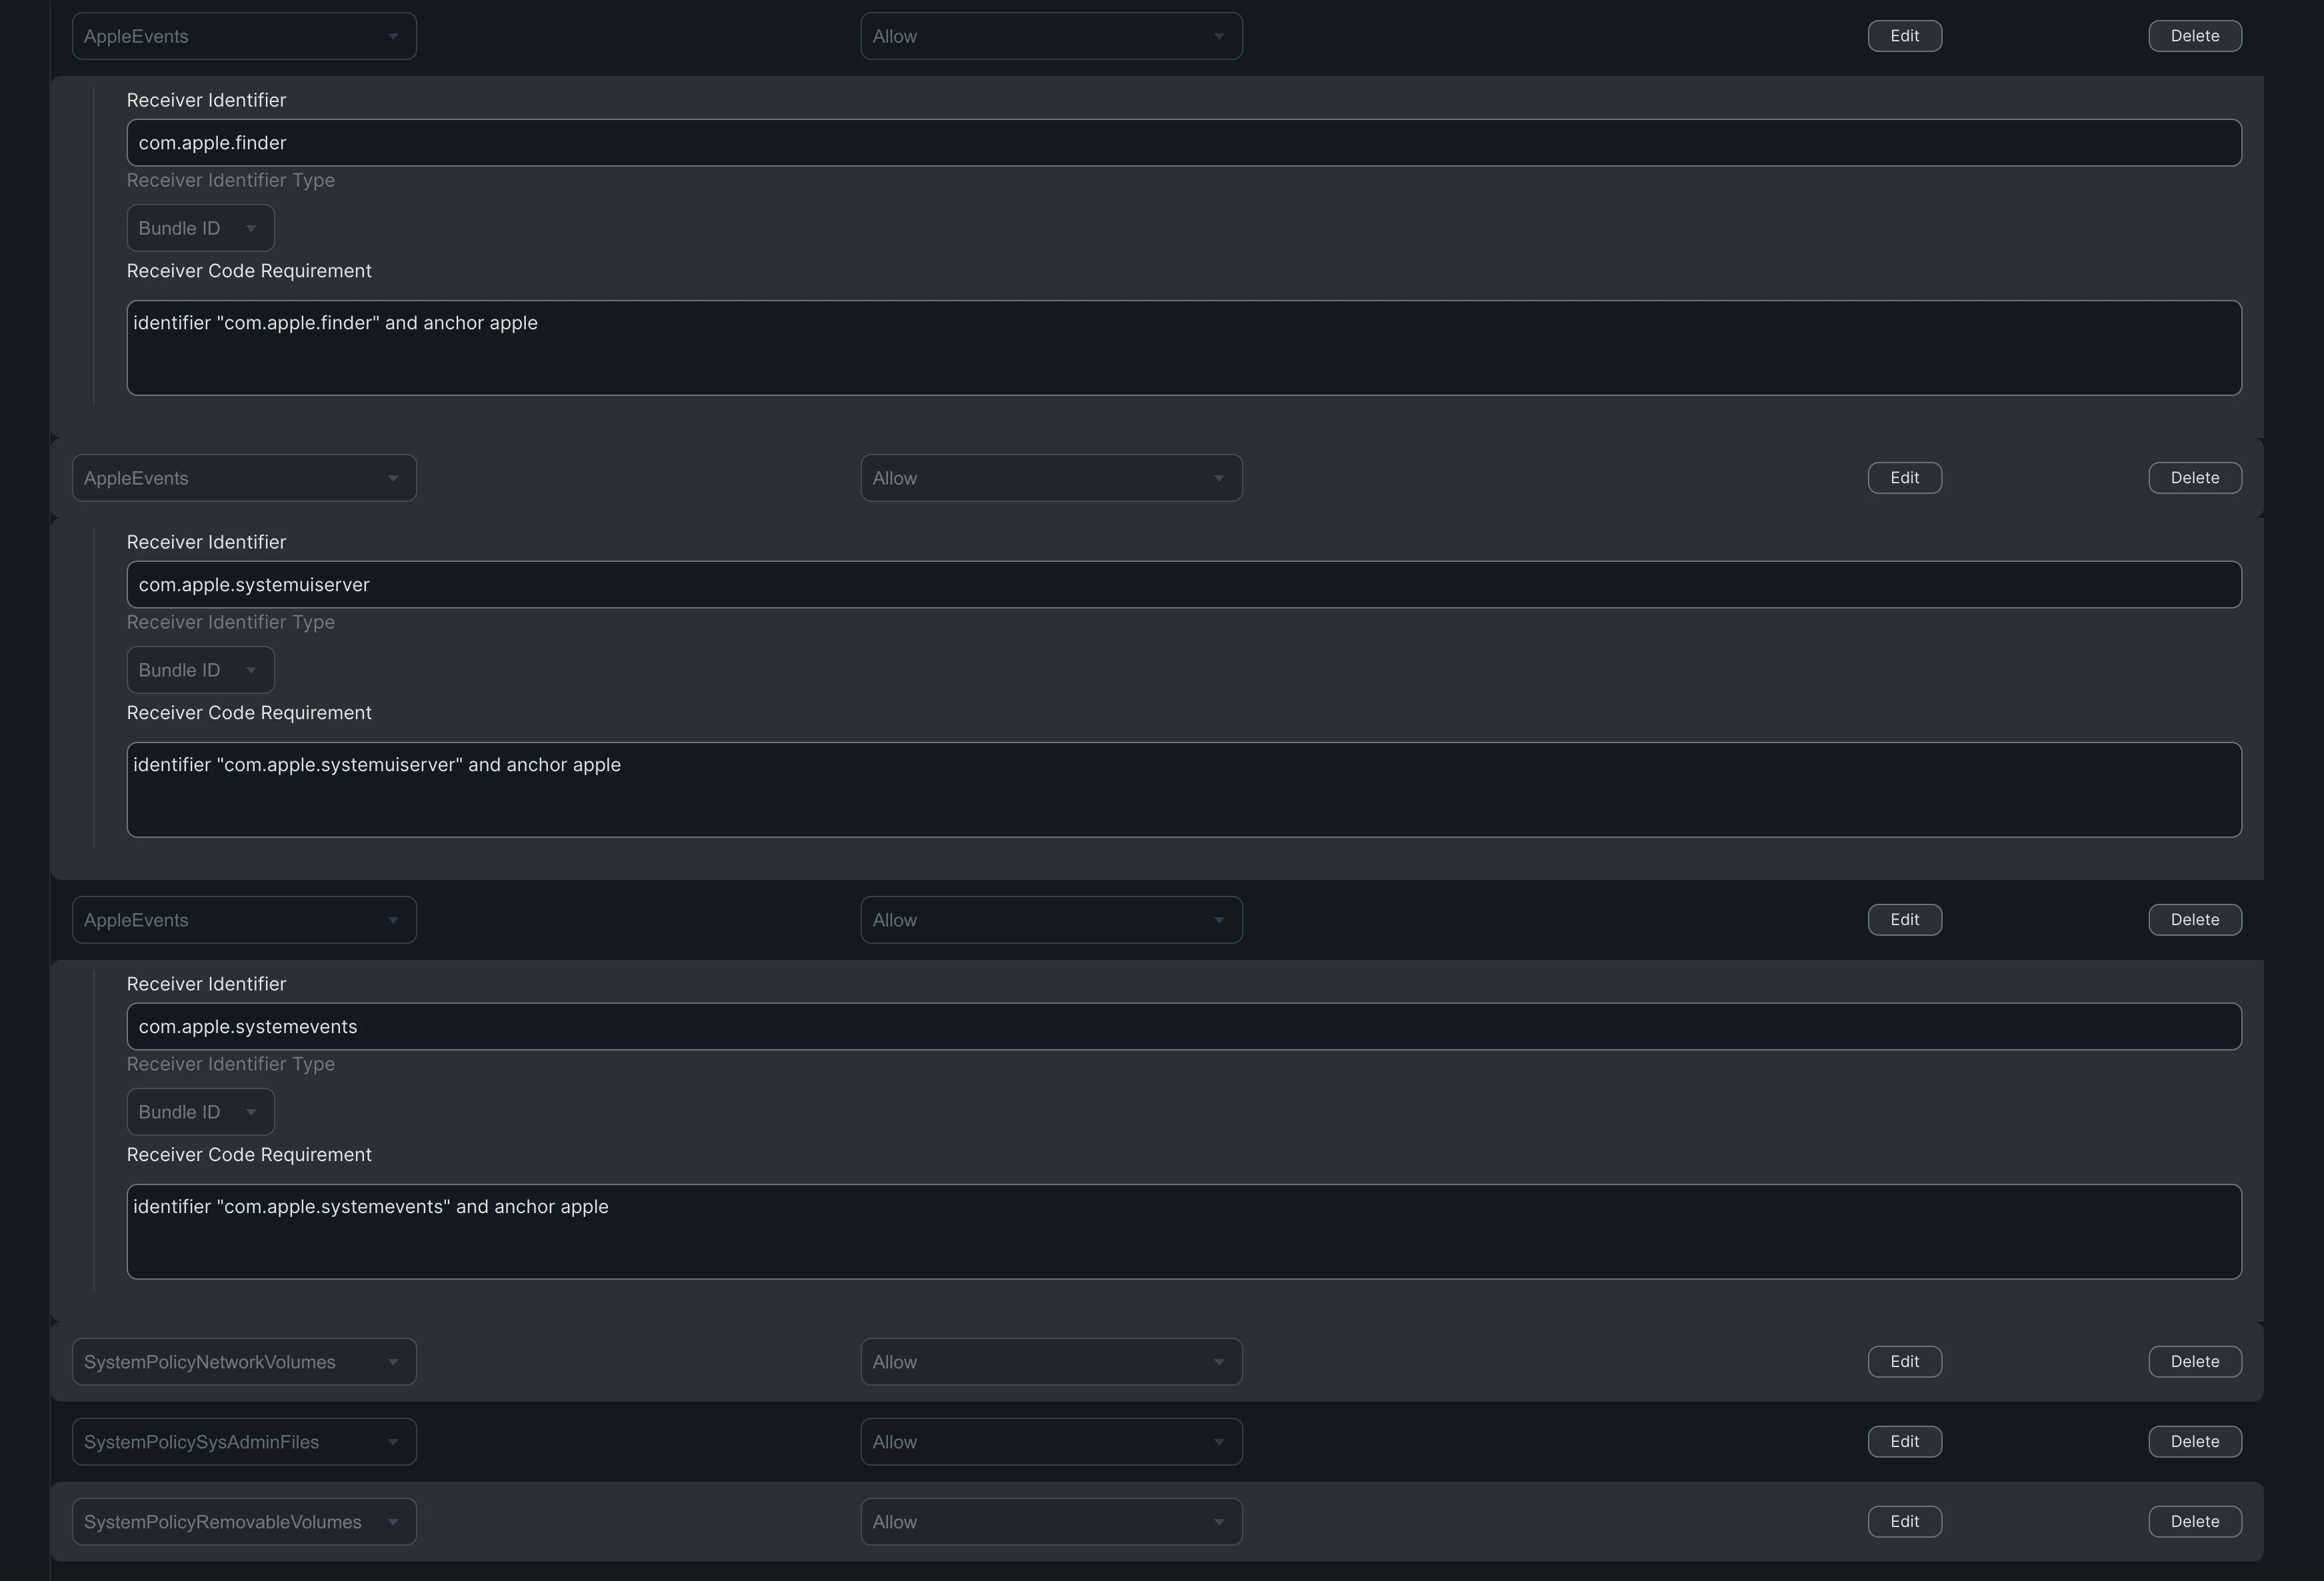Click the systemevents Receiver Code Requirement text area
This screenshot has width=2324, height=1581.
1184,1232
